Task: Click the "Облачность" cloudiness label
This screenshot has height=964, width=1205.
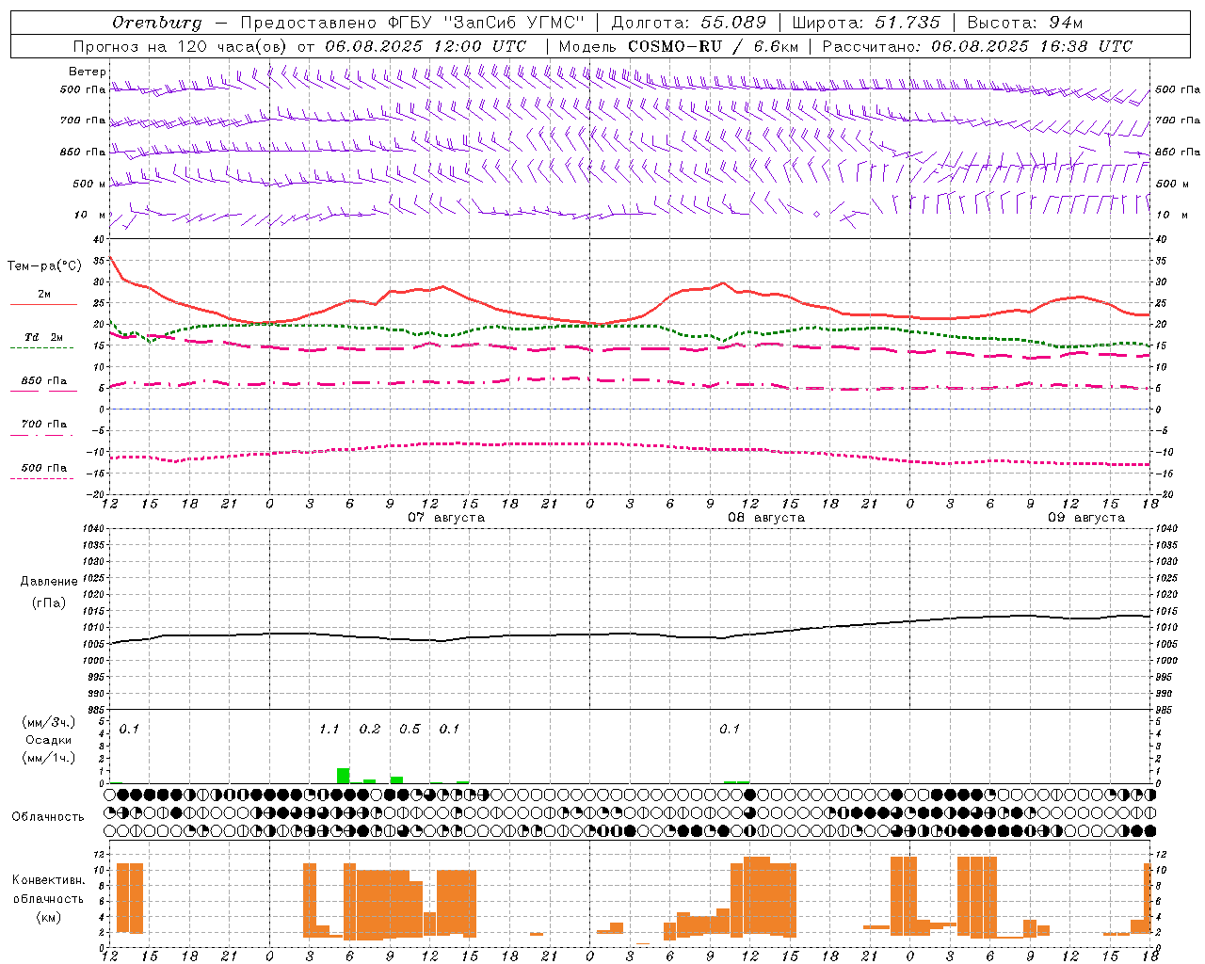Action: [48, 816]
